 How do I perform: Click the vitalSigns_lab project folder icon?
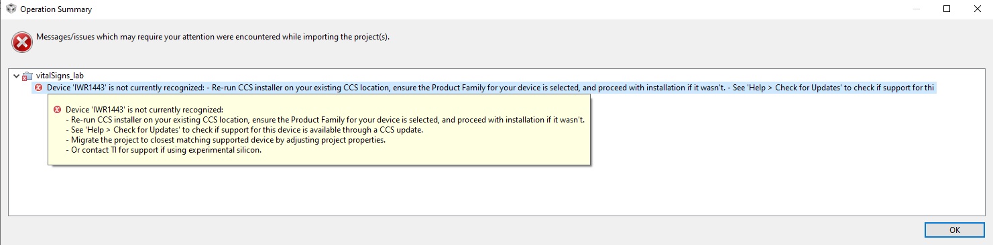click(27, 76)
